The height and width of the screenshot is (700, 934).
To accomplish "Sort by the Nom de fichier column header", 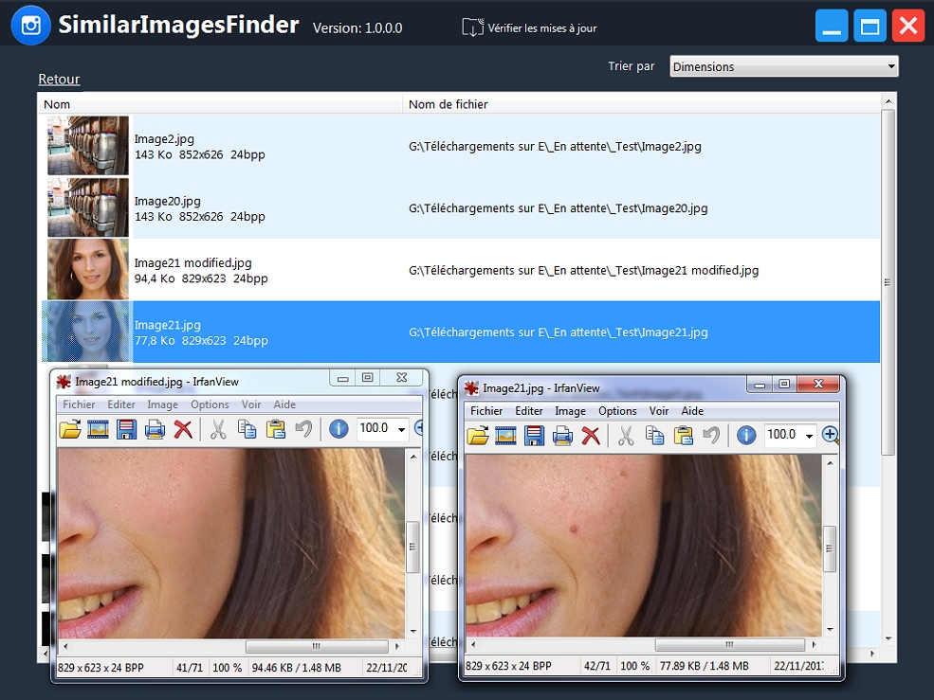I will coord(641,104).
